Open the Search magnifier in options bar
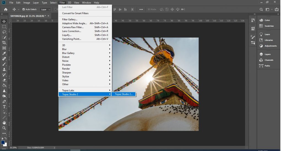Image resolution: width=282 pixels, height=151 pixels. pos(261,9)
